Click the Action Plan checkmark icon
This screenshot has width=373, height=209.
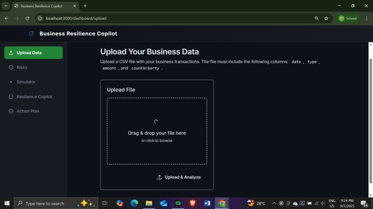click(11, 111)
